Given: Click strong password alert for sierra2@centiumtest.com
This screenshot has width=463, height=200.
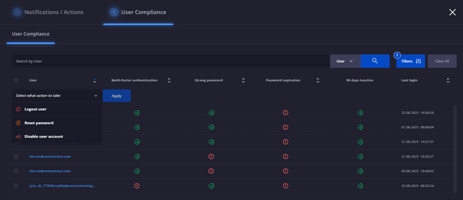Looking at the screenshot, I should coord(211,171).
